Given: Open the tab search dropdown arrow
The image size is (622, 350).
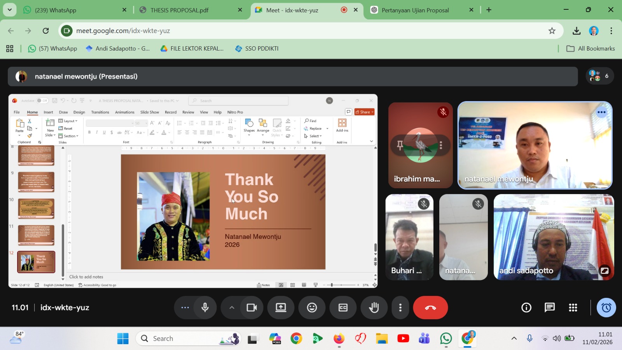Looking at the screenshot, I should pyautogui.click(x=9, y=10).
